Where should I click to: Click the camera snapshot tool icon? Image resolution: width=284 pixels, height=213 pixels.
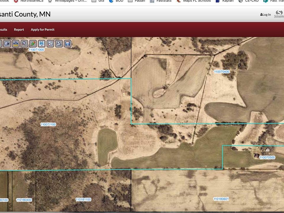coord(7,44)
